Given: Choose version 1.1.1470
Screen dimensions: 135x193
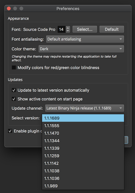Looking at the screenshot, I should click(83, 133).
